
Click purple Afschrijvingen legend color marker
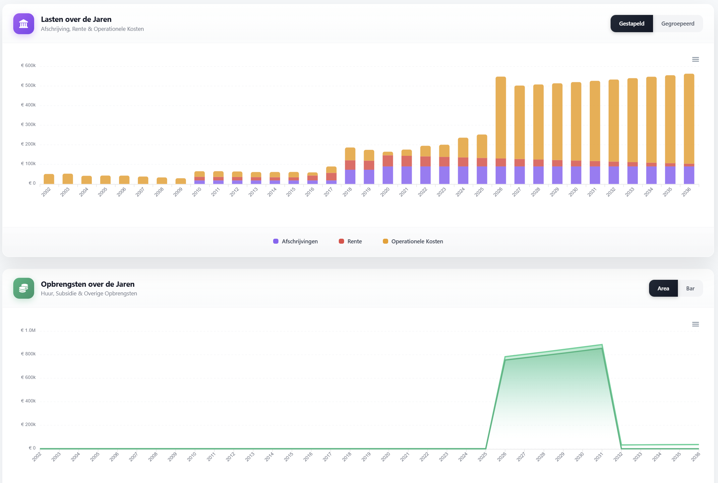(276, 241)
